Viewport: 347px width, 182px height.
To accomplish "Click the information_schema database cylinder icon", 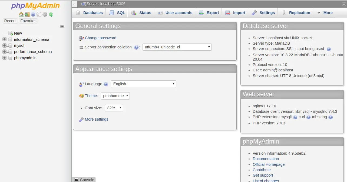I will [x=11, y=39].
